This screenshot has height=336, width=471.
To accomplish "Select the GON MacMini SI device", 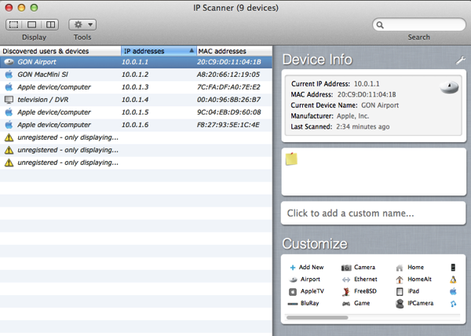I will 136,75.
